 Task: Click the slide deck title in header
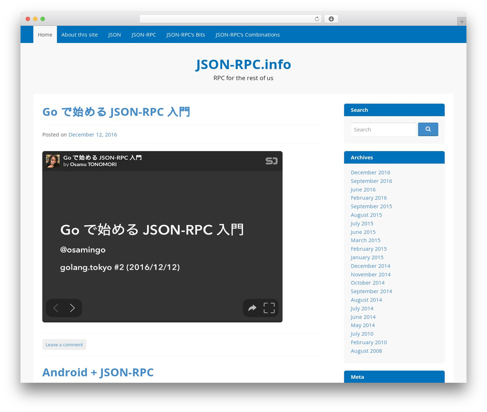tap(102, 158)
